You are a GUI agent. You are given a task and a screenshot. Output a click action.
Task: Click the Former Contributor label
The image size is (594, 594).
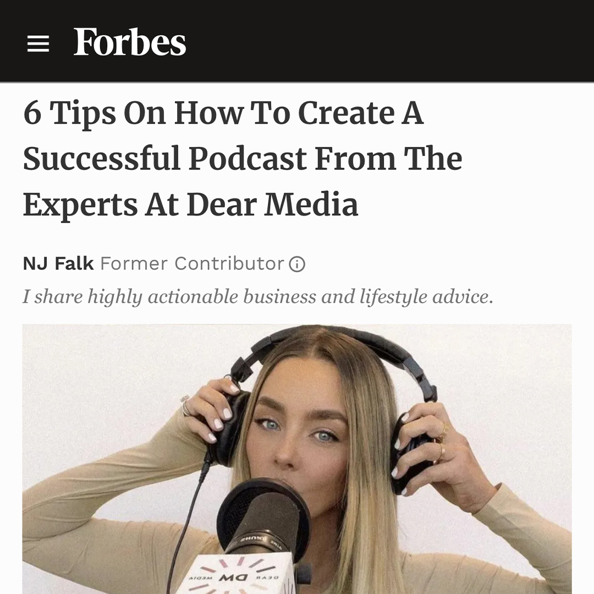192,263
